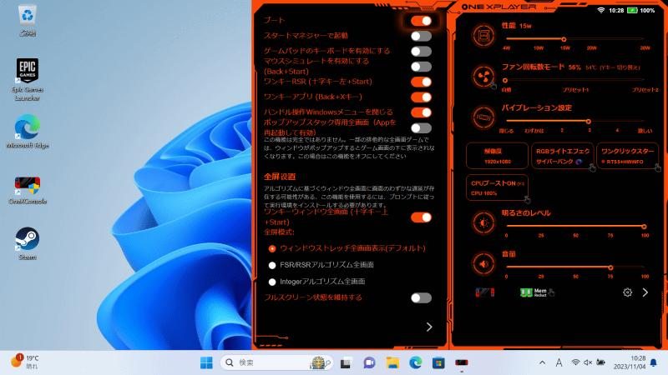Open Epic Games Launcher desktop shortcut

[x=28, y=79]
